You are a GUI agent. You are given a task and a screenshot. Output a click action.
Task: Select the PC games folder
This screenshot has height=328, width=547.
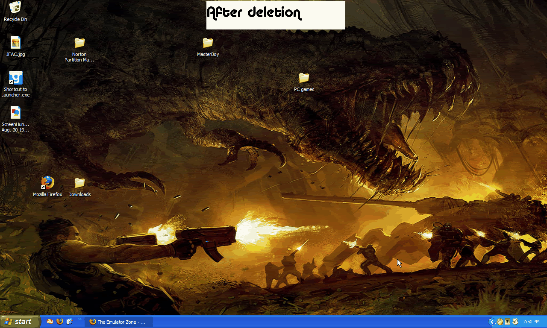pos(304,78)
